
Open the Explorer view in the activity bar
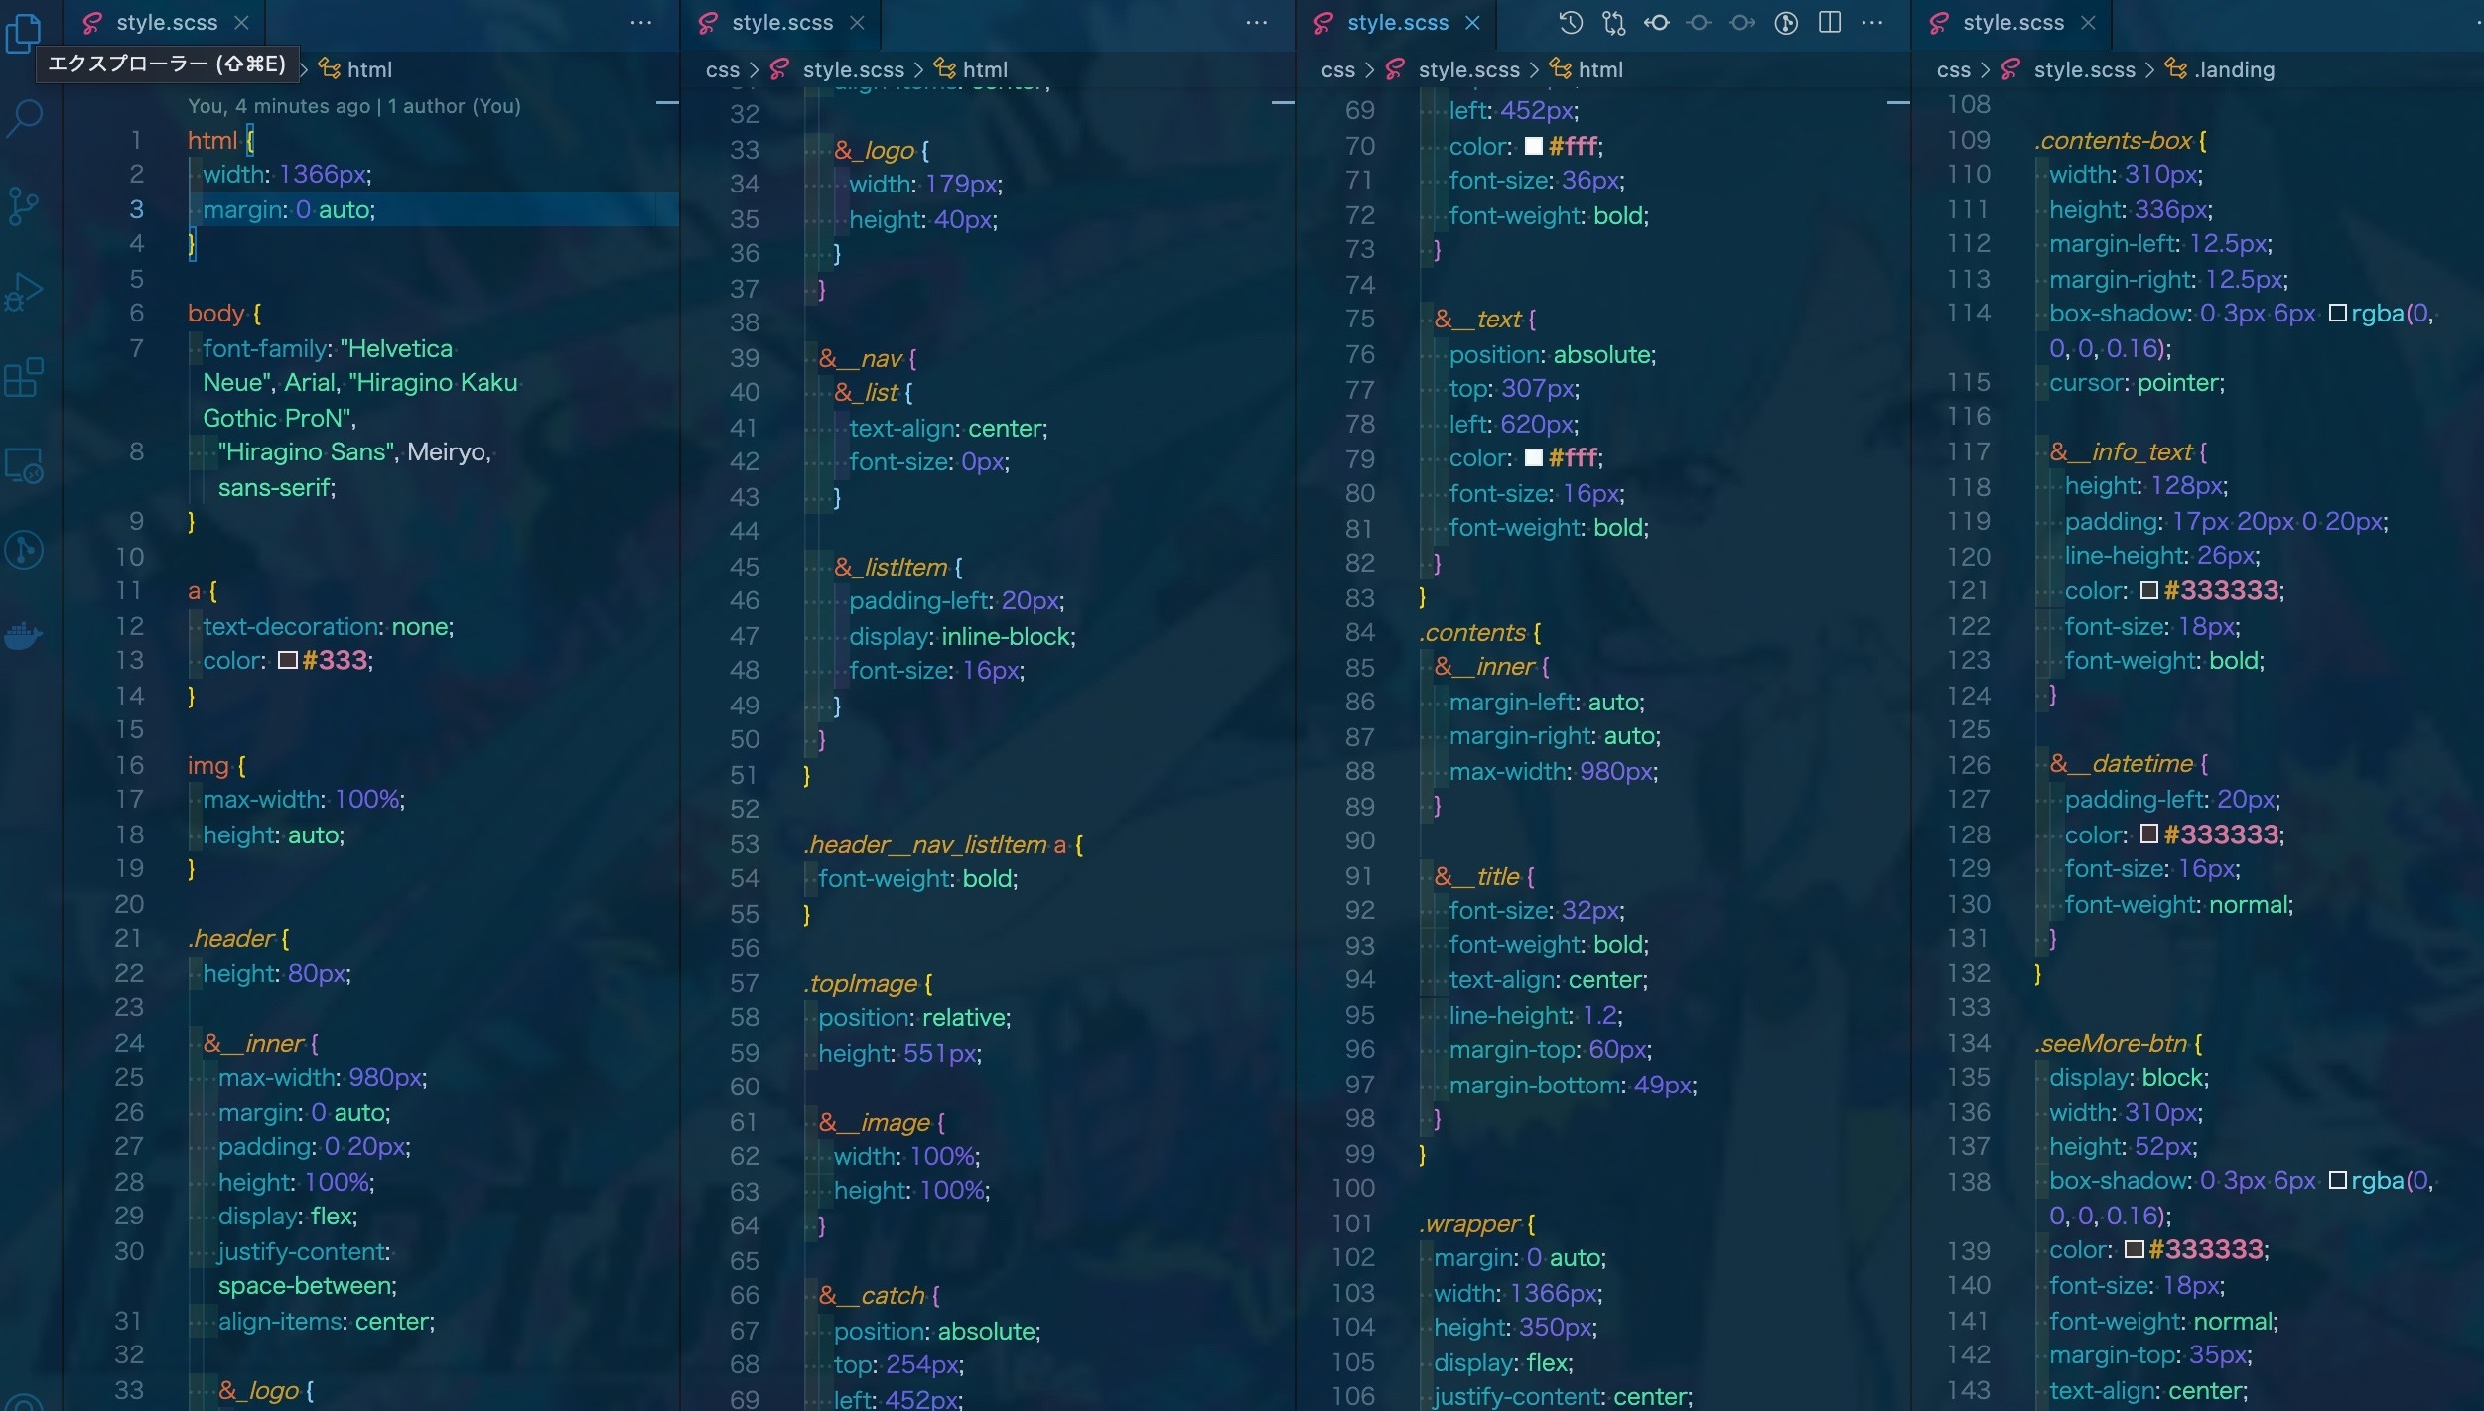[23, 32]
